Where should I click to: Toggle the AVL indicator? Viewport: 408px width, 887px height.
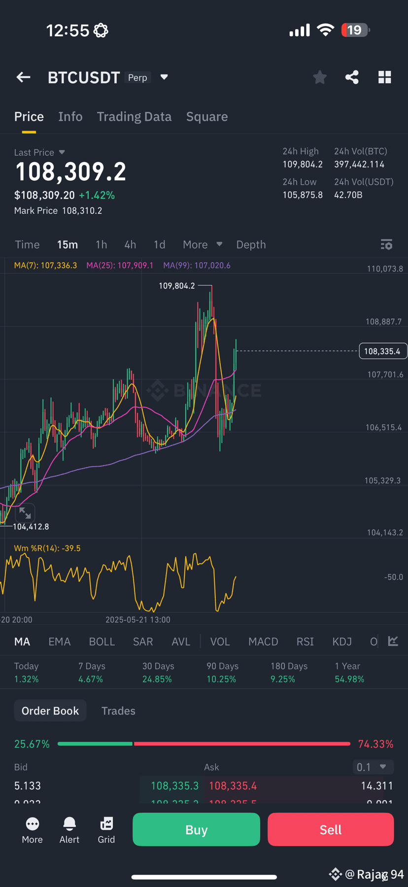181,642
